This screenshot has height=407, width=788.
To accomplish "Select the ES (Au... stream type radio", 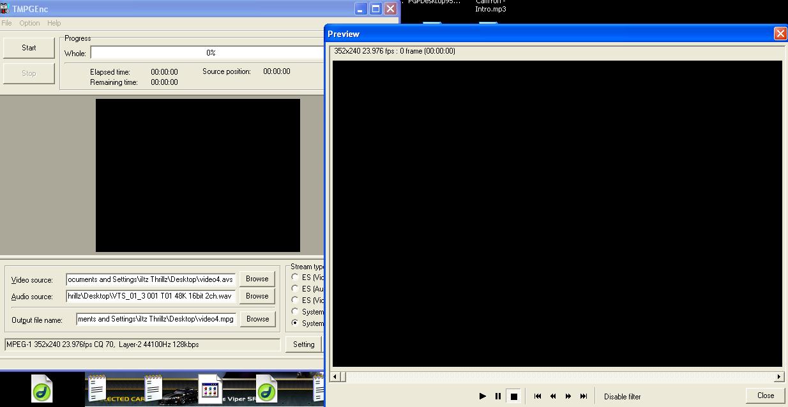I will (295, 289).
